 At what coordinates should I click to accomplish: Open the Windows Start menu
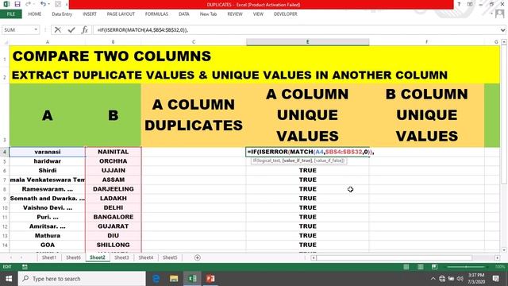pos(9,279)
